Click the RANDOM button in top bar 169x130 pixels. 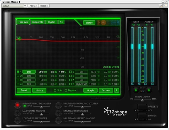(44, 6)
